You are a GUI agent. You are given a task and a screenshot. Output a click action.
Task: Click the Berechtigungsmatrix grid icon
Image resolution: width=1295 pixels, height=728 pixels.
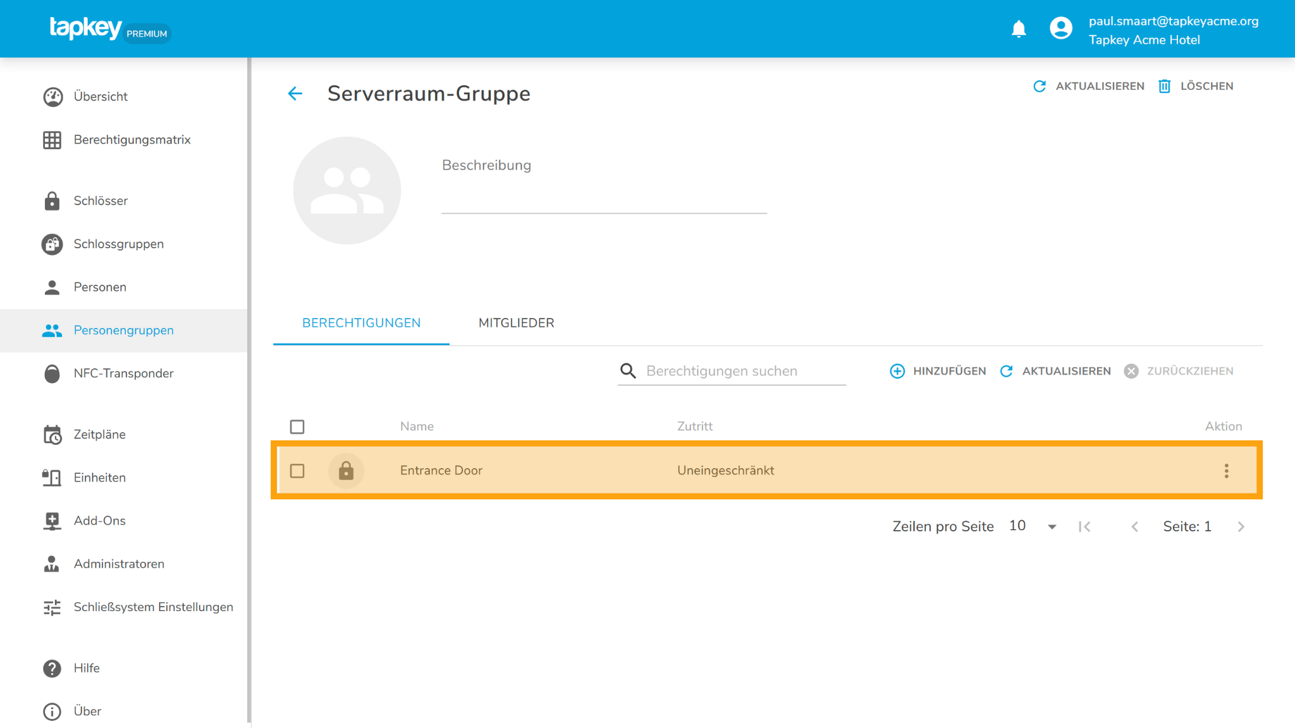click(52, 140)
